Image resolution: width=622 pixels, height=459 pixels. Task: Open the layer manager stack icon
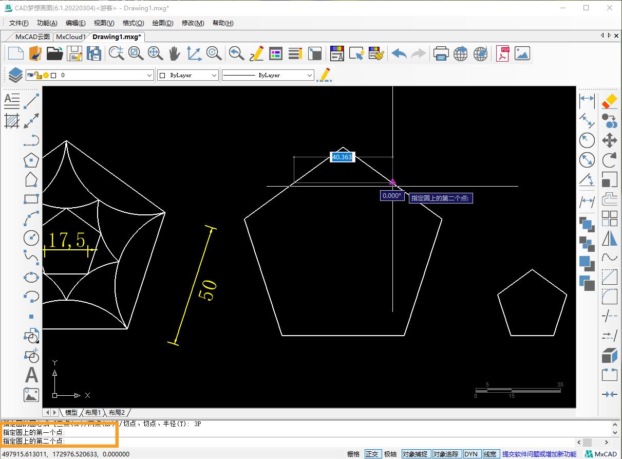tap(15, 75)
